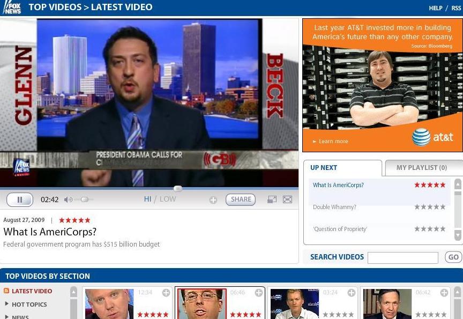Viewport: 463px width, 319px height.
Task: Click the volume speaker icon
Action: (x=68, y=199)
